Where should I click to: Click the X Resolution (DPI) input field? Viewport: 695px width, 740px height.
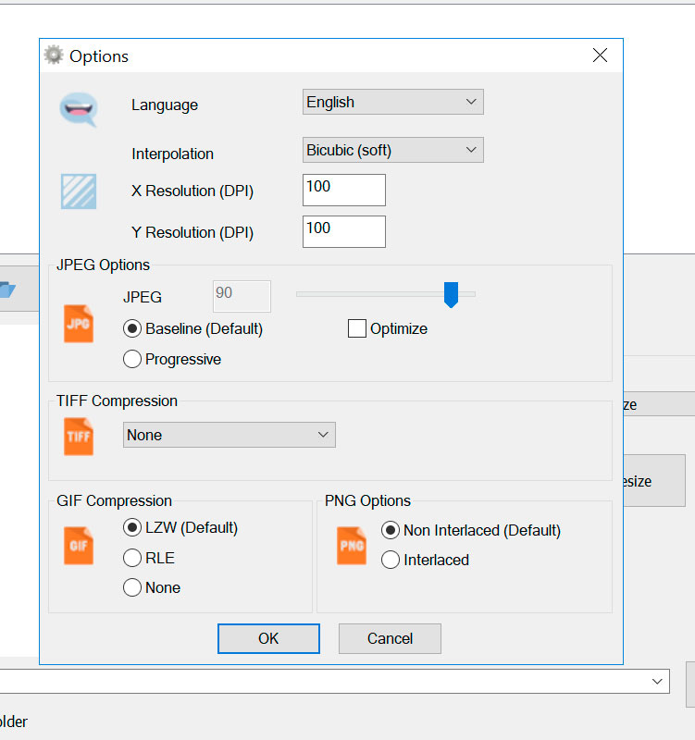[x=343, y=190]
